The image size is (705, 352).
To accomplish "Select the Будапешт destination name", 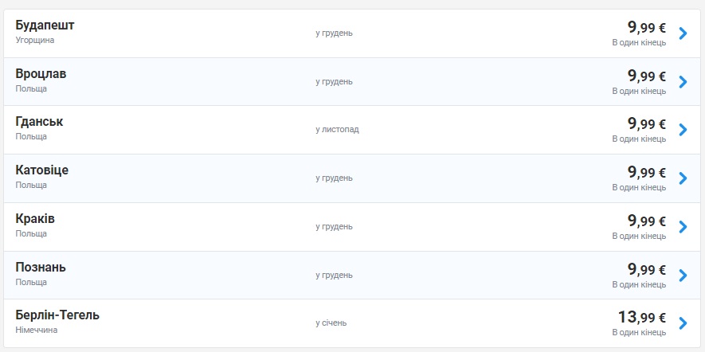I will (45, 25).
